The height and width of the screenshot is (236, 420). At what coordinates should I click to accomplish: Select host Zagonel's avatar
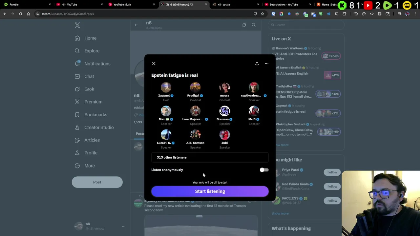tap(166, 87)
